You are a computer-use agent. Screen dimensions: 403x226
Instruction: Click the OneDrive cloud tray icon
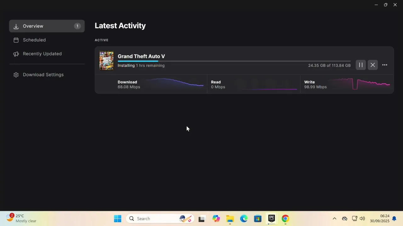click(345, 219)
